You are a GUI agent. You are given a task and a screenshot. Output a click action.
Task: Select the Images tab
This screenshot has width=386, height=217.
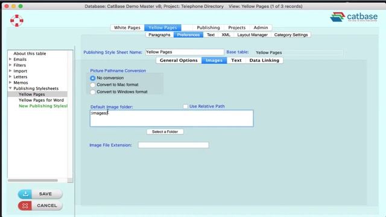214,60
